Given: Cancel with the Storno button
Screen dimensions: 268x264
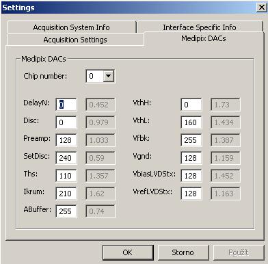Looking at the screenshot, I should (183, 252).
